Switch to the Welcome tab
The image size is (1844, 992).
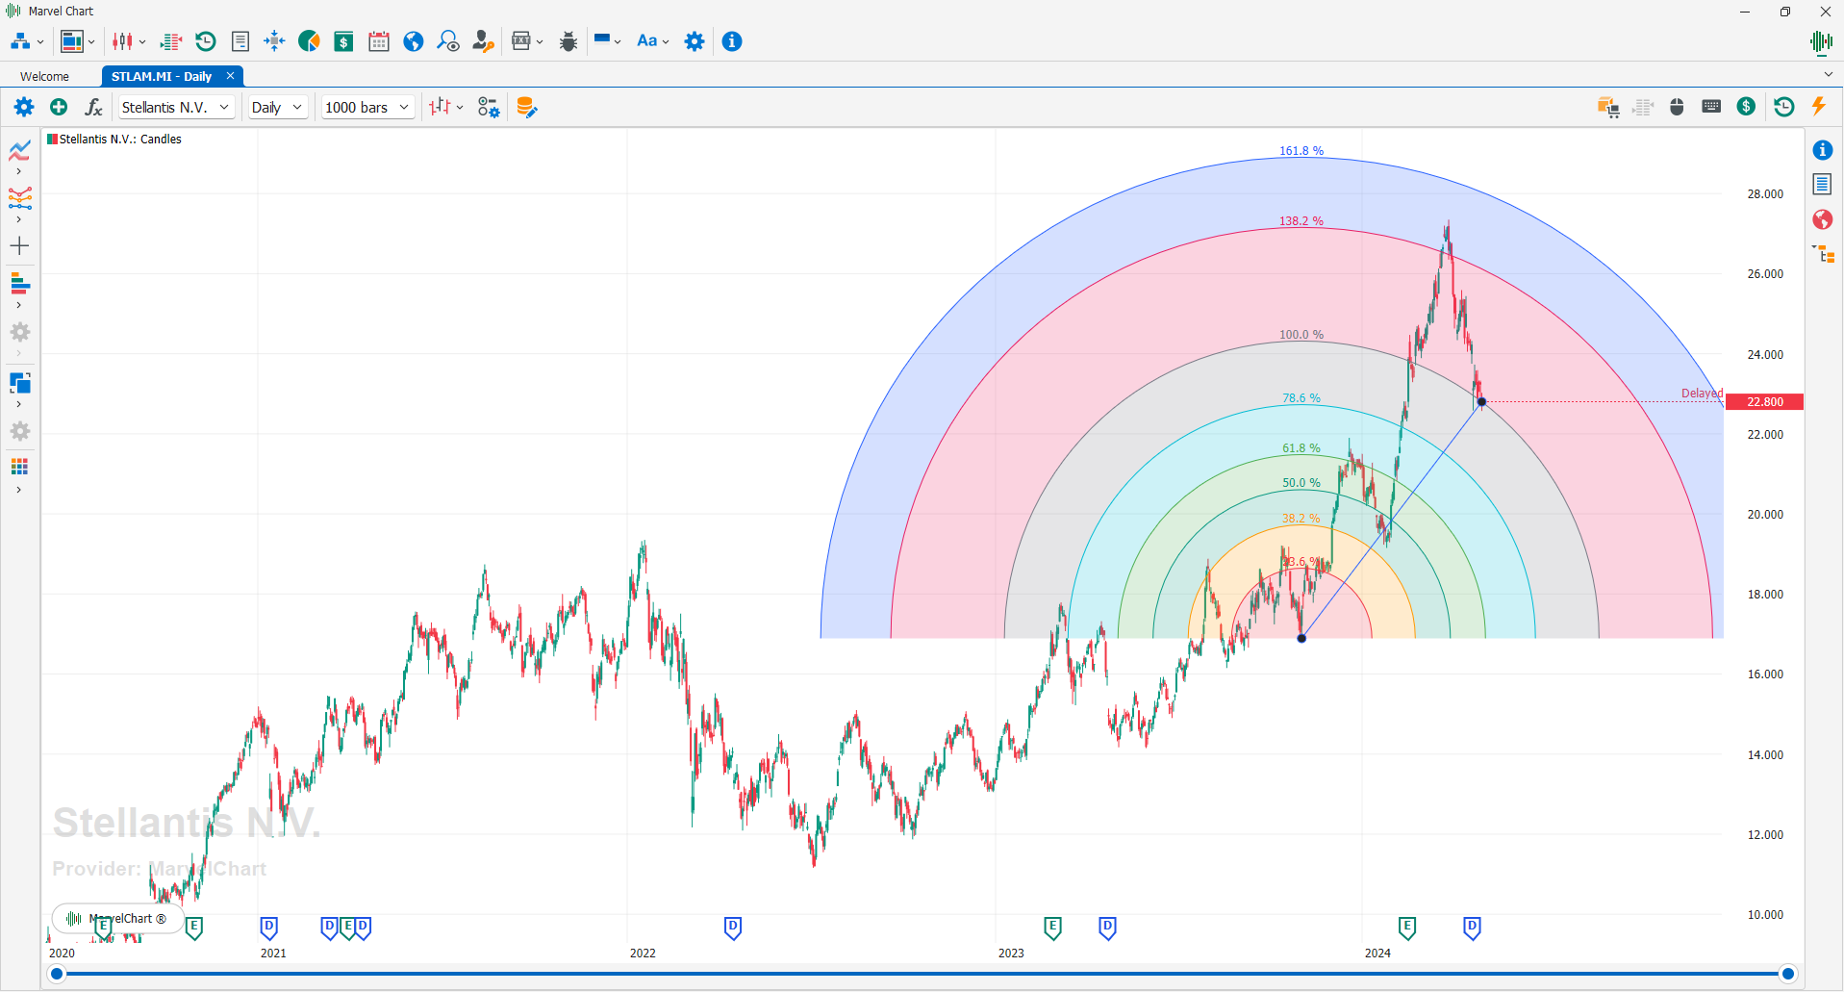[45, 76]
